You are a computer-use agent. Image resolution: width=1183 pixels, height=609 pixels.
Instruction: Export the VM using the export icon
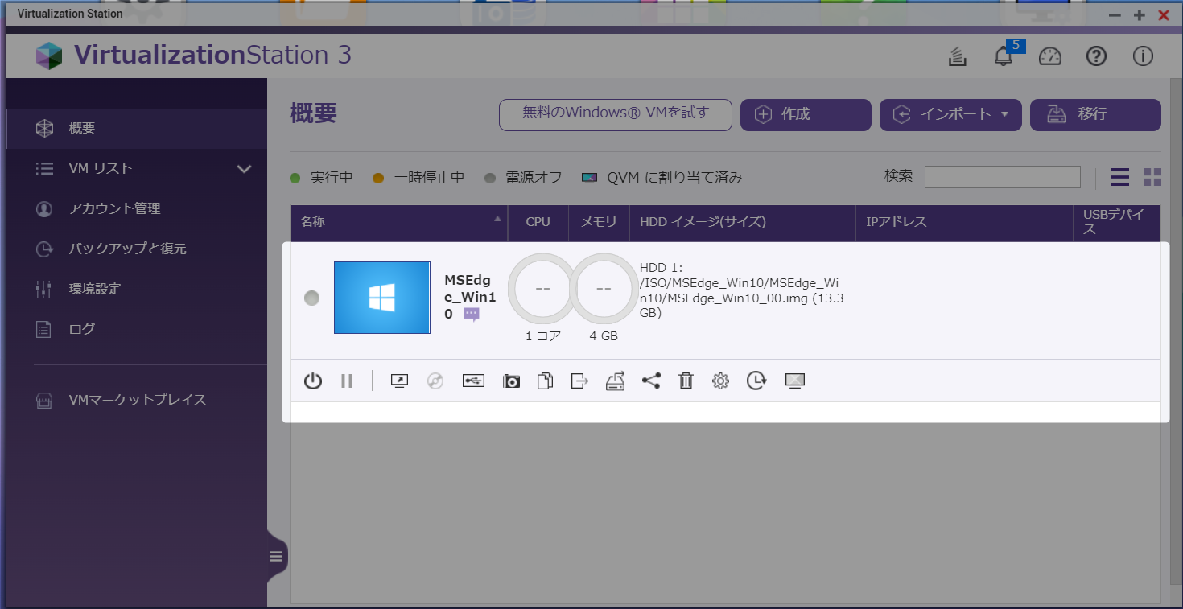tap(579, 381)
